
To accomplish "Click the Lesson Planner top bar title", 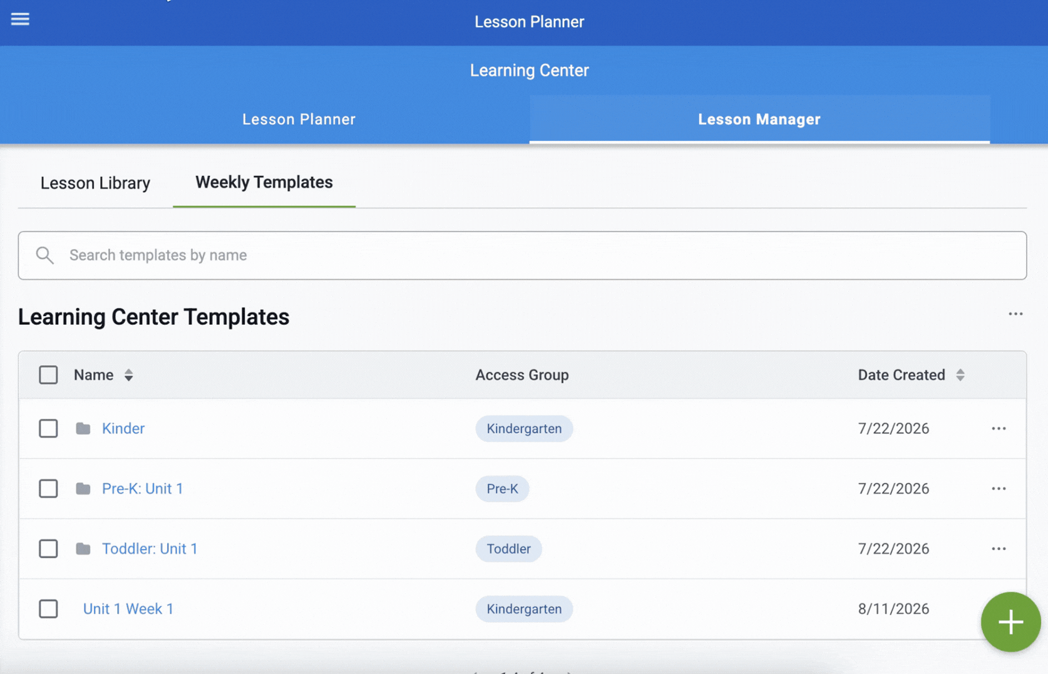I will 529,21.
